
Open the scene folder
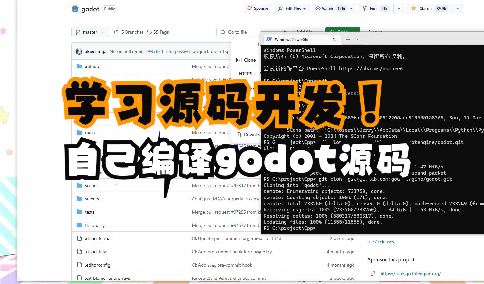[91, 186]
